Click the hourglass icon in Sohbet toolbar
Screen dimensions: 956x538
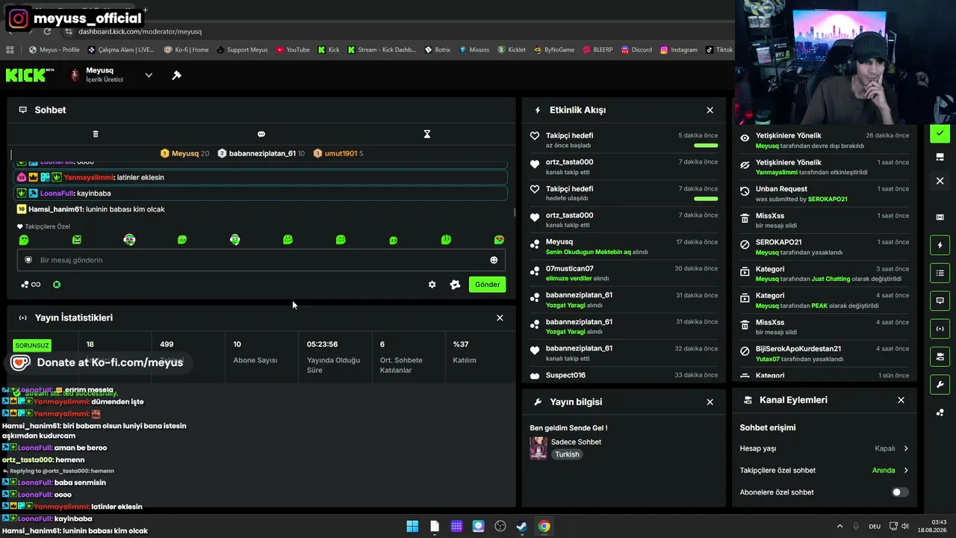point(427,134)
